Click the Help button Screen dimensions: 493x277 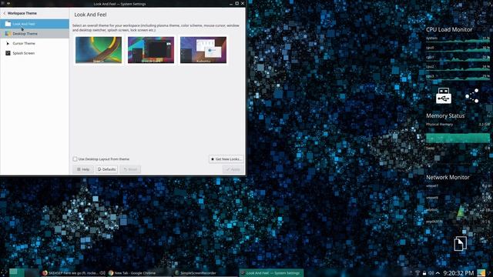point(83,169)
